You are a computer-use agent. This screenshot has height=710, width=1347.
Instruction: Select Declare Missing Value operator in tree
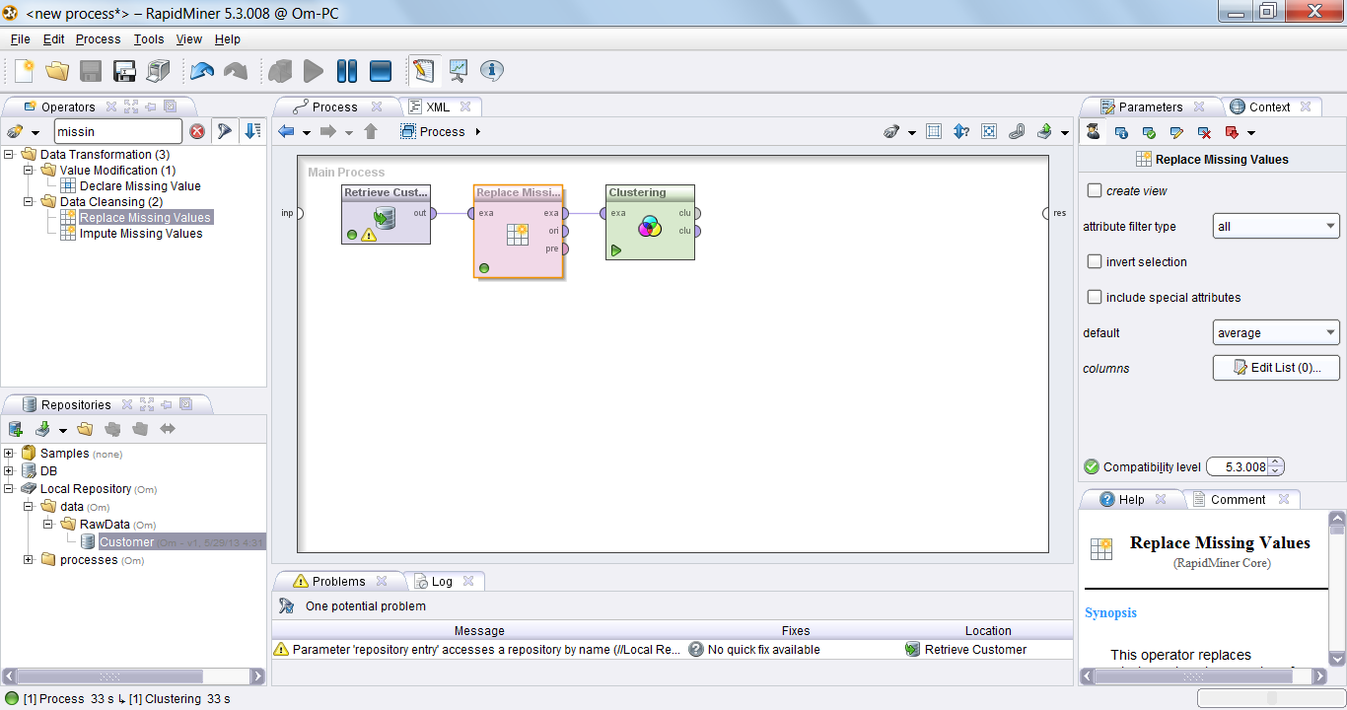pos(140,186)
